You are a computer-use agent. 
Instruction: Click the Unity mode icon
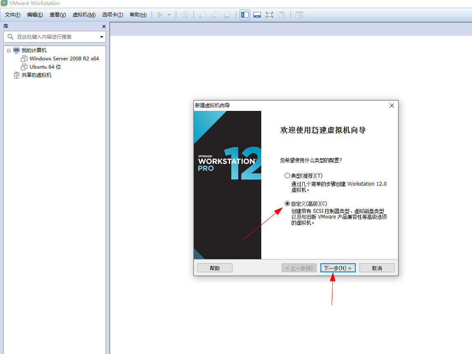coord(282,15)
